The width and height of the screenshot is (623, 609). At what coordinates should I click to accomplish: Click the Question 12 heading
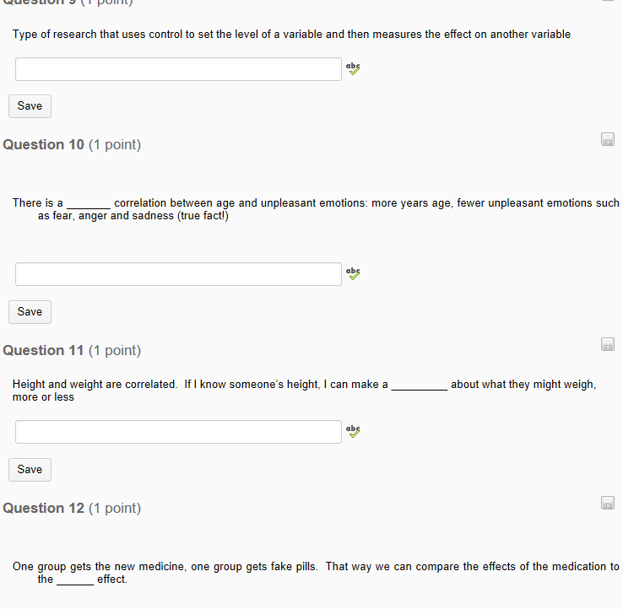pos(72,508)
